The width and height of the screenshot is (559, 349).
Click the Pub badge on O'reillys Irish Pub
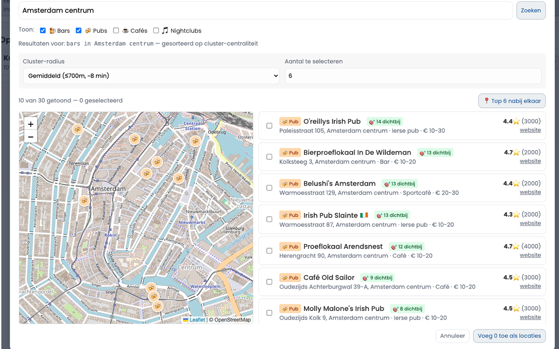290,122
